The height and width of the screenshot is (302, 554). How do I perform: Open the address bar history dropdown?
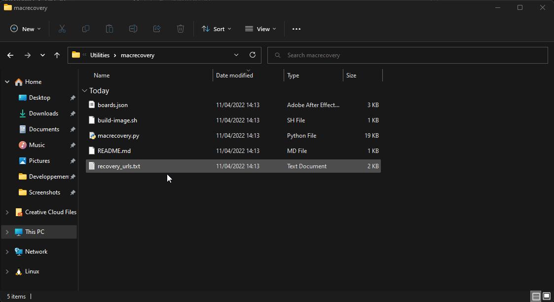[236, 55]
